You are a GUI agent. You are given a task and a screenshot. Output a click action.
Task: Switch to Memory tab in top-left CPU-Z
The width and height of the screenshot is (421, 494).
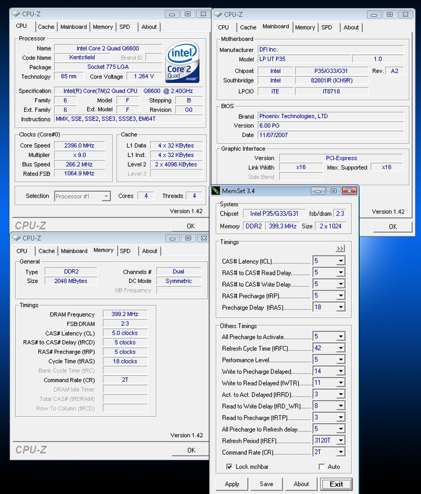point(102,27)
